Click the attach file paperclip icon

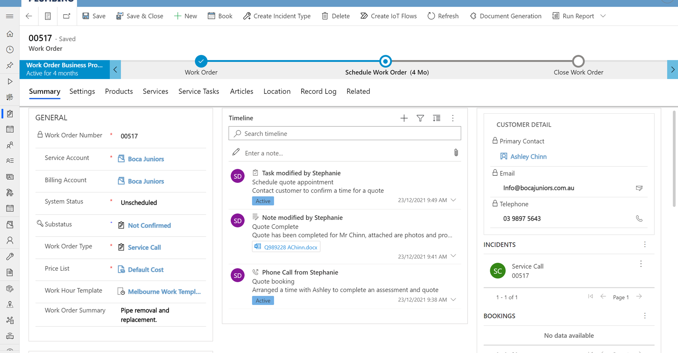tap(456, 152)
